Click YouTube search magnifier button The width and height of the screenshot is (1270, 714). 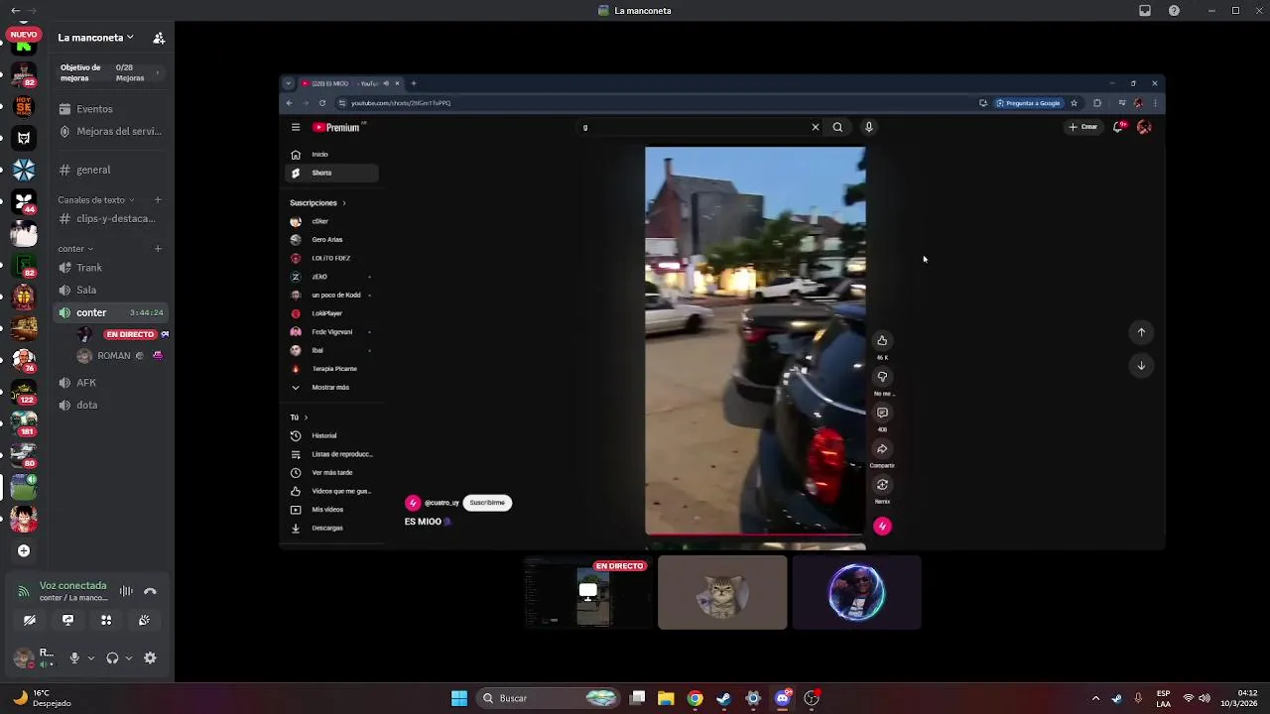pos(838,127)
